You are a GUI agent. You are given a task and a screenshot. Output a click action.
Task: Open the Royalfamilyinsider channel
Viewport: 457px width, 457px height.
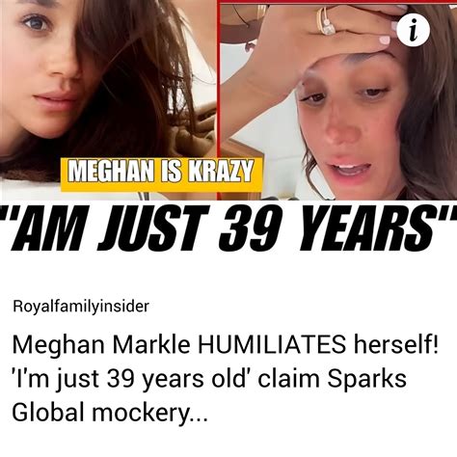tap(81, 307)
